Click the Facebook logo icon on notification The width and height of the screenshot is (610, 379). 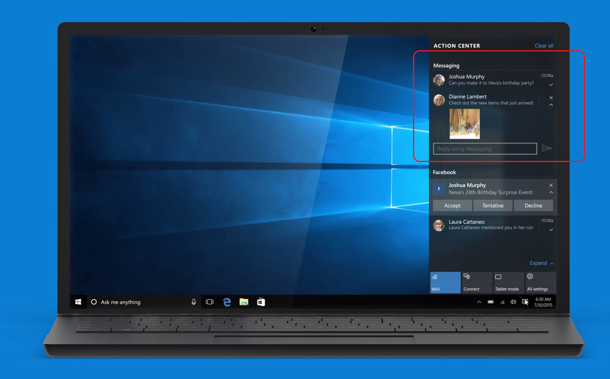(439, 189)
